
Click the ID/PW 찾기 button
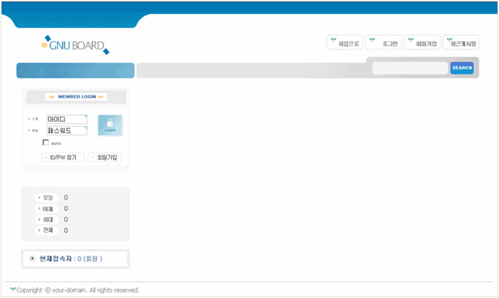(x=63, y=158)
